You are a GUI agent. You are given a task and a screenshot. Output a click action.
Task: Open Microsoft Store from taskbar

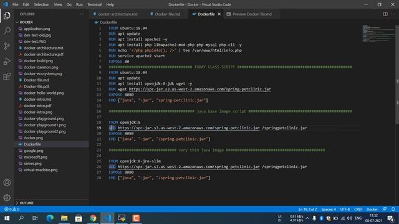79,218
